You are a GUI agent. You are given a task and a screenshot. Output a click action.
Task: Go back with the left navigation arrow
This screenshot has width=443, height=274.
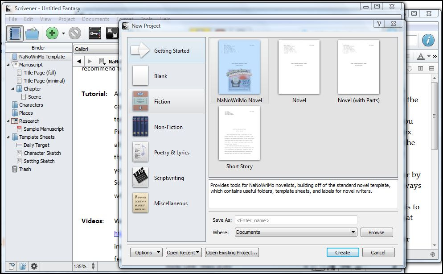pos(79,61)
